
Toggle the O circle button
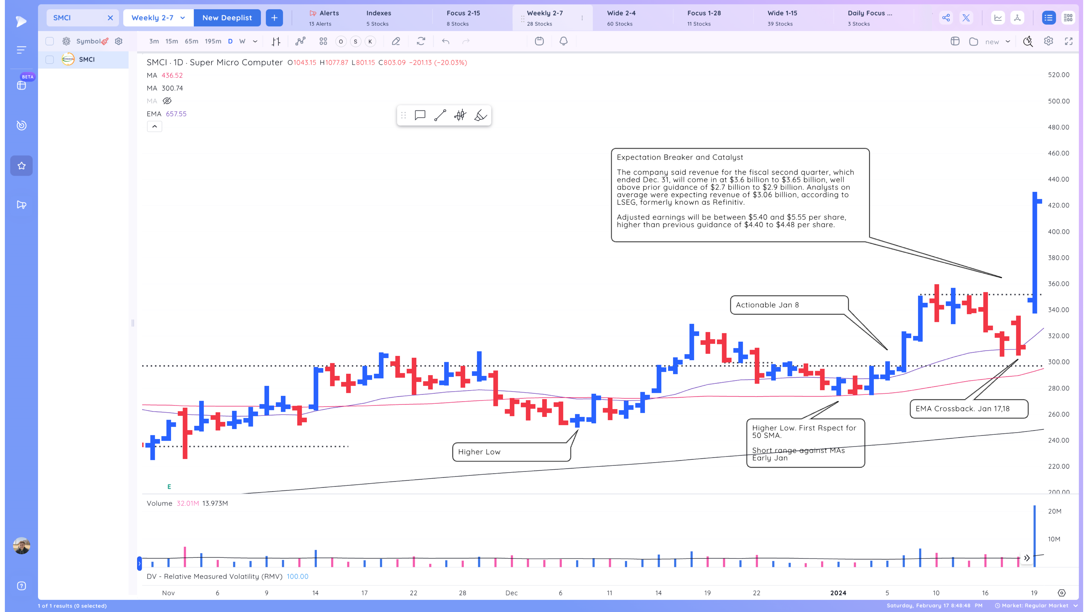point(341,41)
